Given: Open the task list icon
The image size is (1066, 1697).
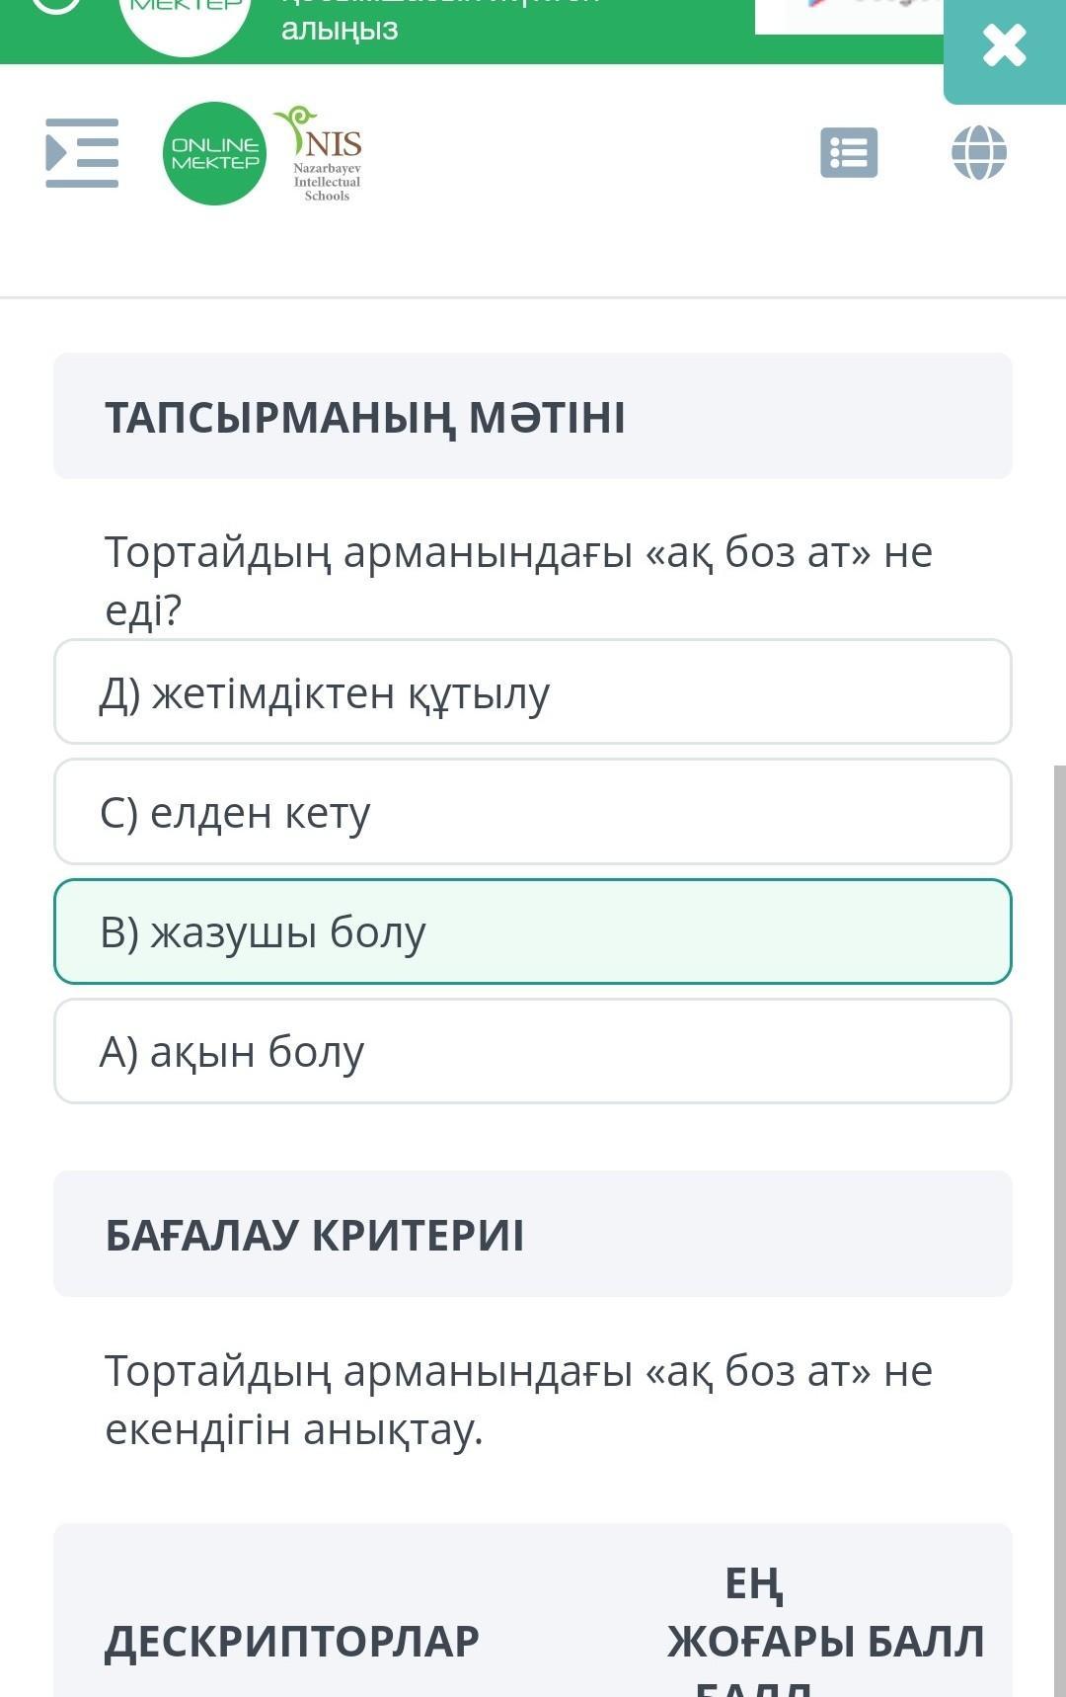Looking at the screenshot, I should coord(849,153).
